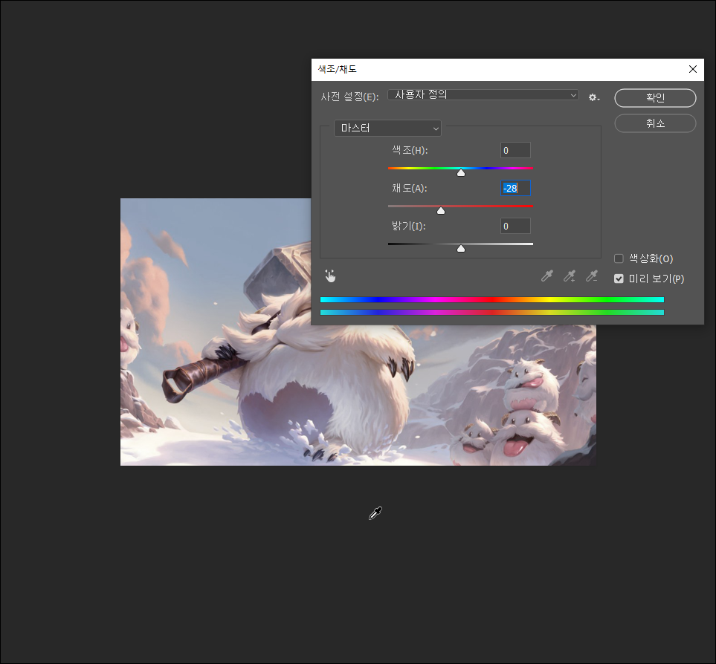Close the 색조/채도 dialog
This screenshot has width=716, height=664.
pyautogui.click(x=693, y=69)
